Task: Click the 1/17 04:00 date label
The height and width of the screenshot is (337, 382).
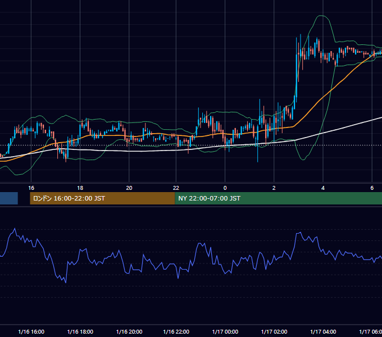Action: point(323,331)
